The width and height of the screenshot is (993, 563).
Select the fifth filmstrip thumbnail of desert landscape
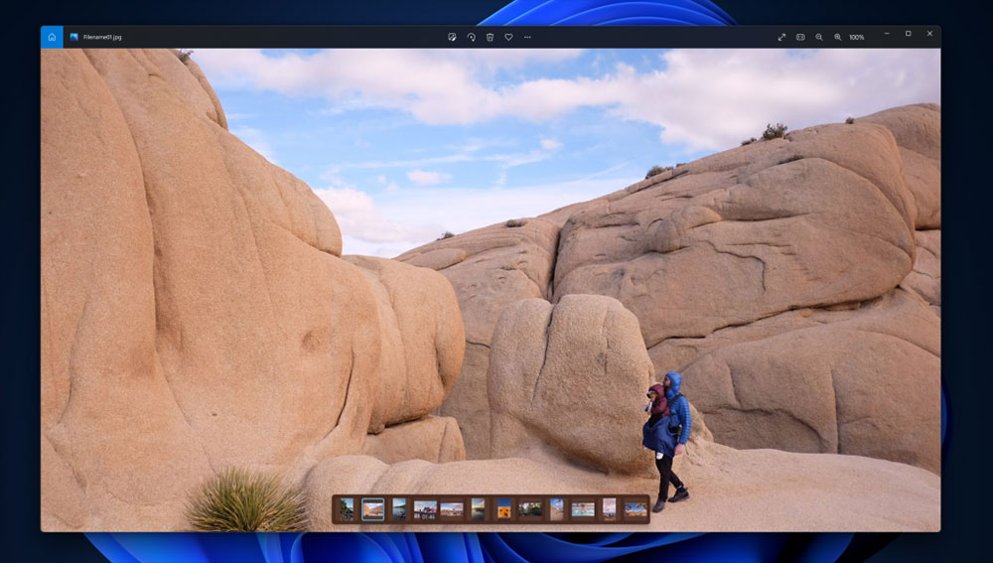tap(452, 509)
